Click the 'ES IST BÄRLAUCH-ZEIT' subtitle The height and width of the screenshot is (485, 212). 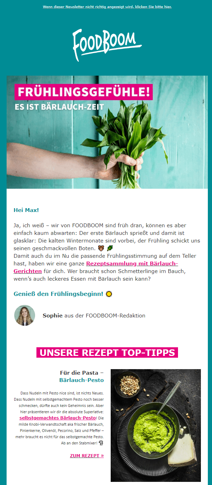click(59, 107)
